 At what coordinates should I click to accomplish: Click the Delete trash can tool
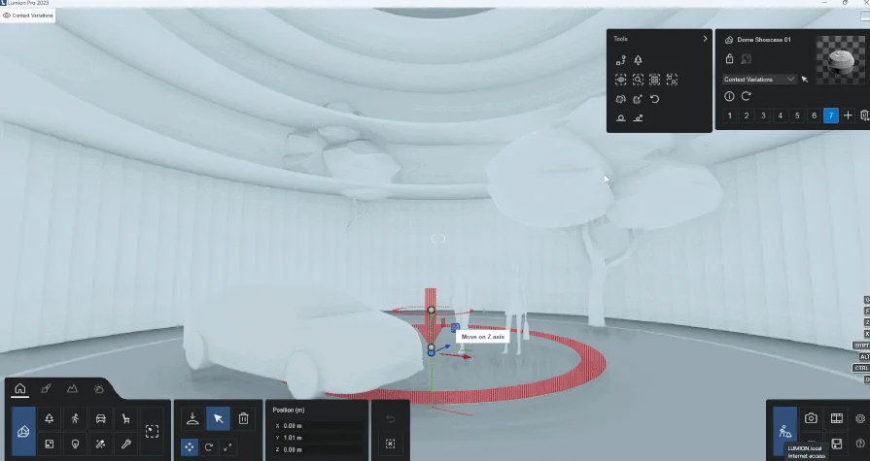(244, 418)
